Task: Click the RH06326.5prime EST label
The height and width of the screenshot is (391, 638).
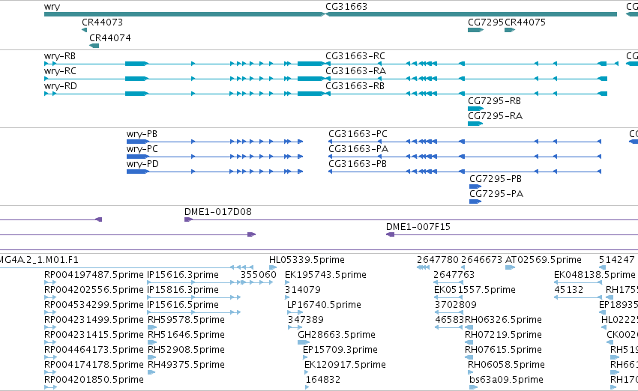Action: pyautogui.click(x=503, y=321)
